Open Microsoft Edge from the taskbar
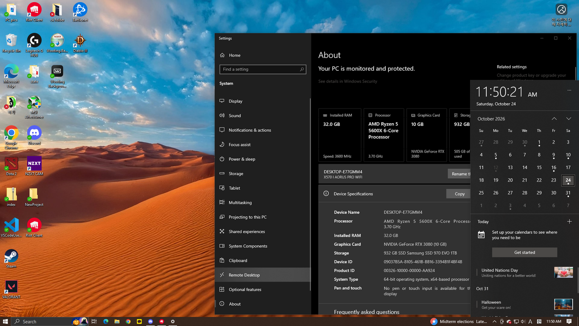Screen dimensions: 579x326 pyautogui.click(x=105, y=321)
